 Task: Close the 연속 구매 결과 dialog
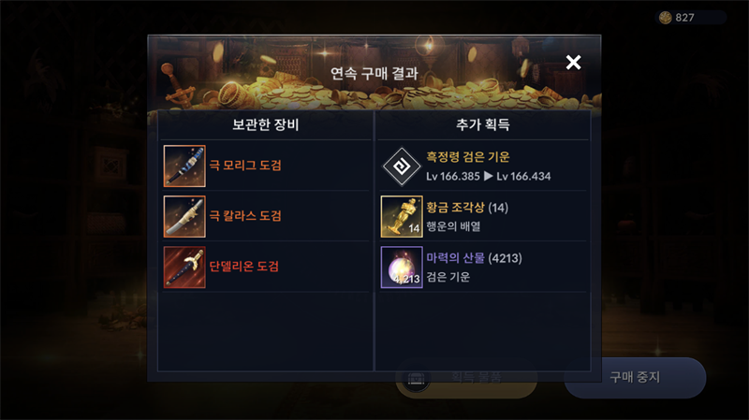[573, 63]
